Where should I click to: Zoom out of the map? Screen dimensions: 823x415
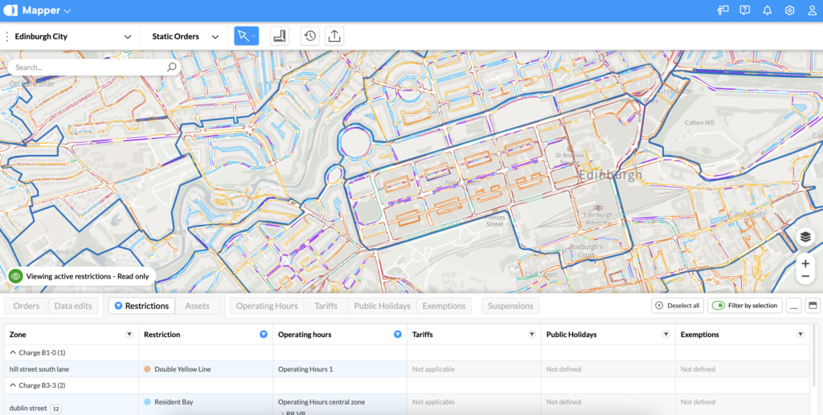tap(805, 276)
